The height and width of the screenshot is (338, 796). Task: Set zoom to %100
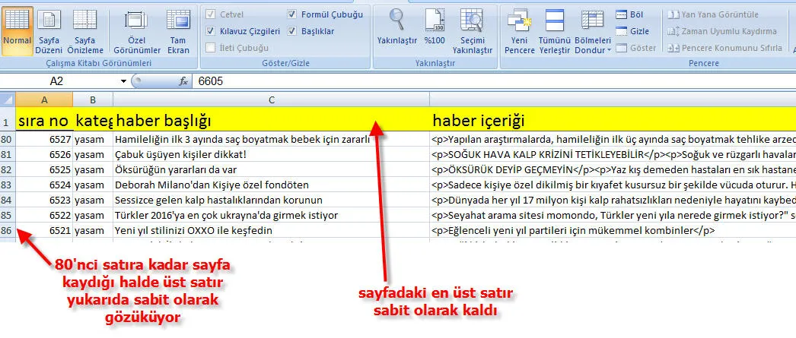pyautogui.click(x=435, y=31)
